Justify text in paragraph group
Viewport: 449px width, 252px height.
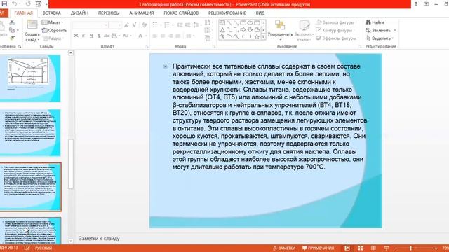(x=178, y=36)
